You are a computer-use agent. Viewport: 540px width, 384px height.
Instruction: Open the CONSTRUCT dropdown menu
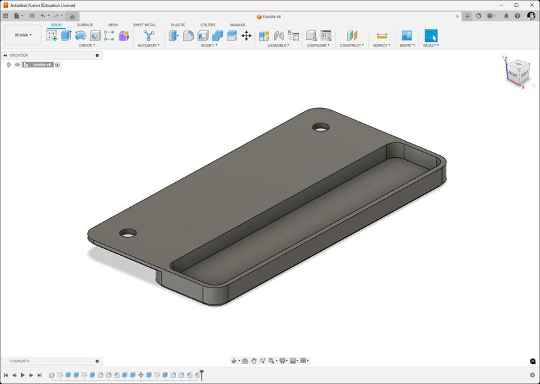point(352,45)
